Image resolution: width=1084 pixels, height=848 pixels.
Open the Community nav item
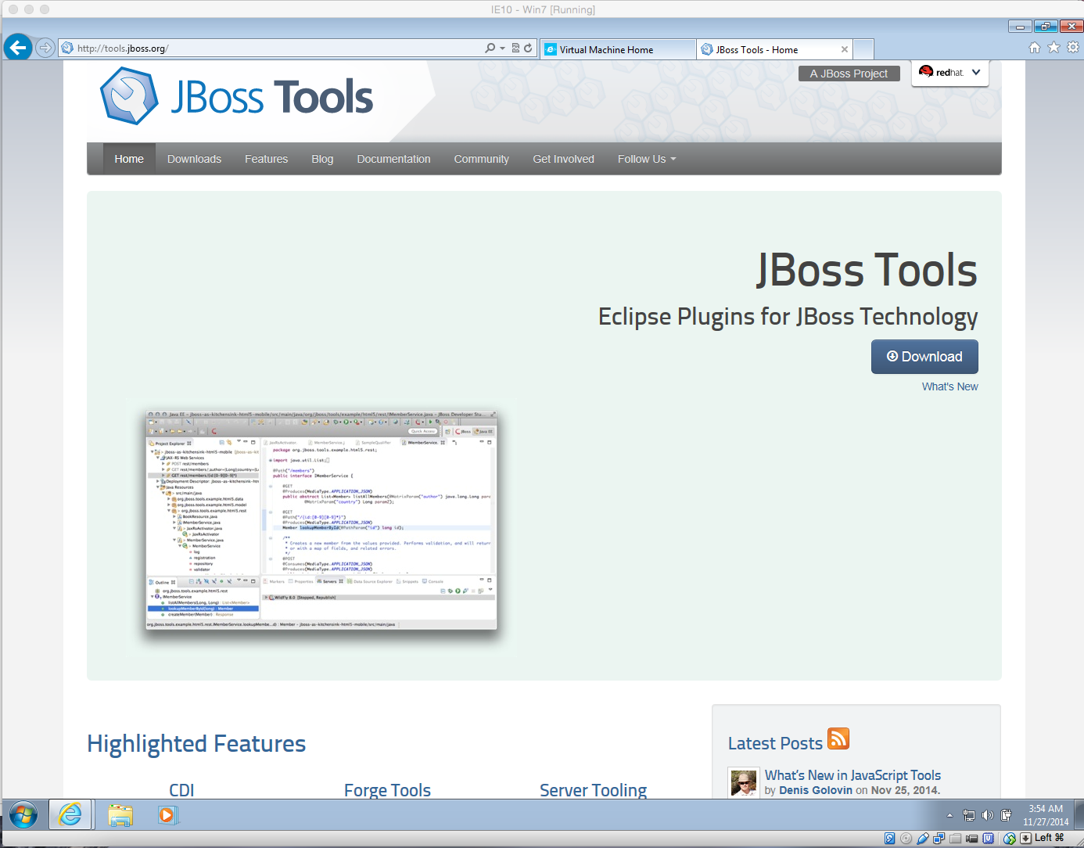(481, 159)
